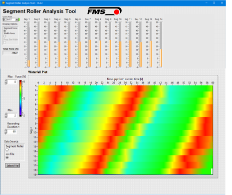The height and width of the screenshot is (195, 232).
Task: Select the Segment Force radio button
Action: coord(5,30)
